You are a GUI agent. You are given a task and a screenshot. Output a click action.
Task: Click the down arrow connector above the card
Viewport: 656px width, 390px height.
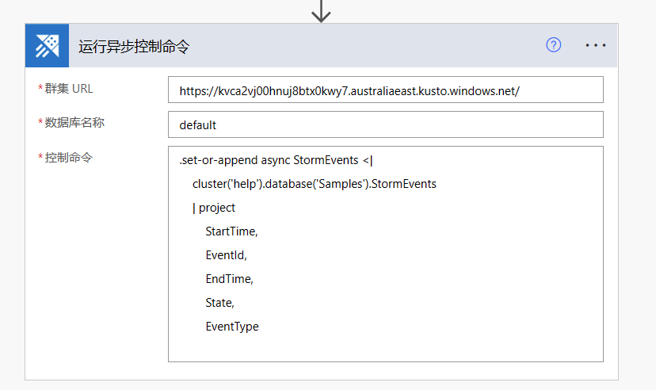[321, 11]
